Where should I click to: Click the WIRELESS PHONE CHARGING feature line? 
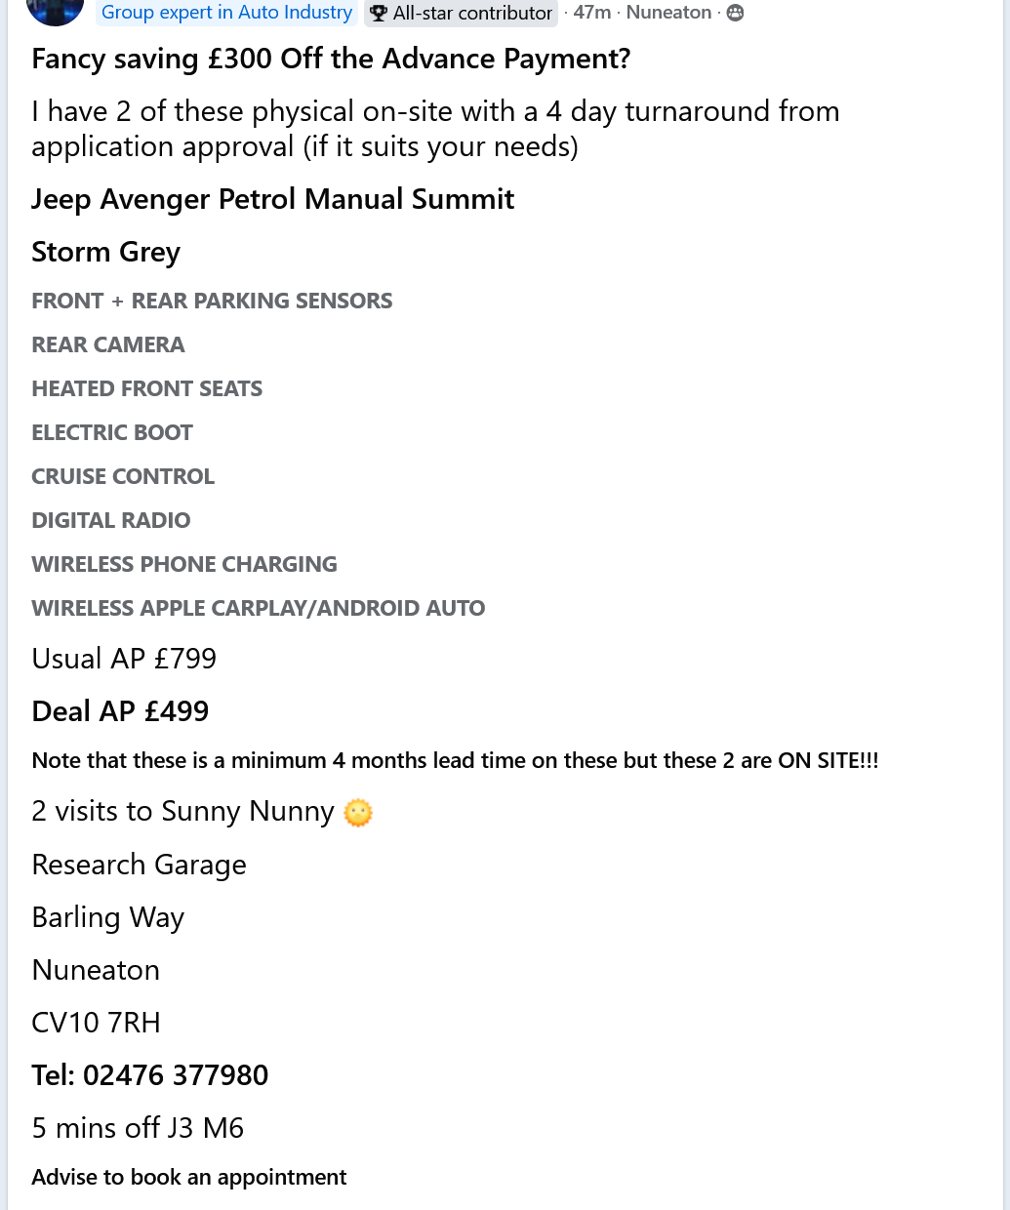[183, 564]
